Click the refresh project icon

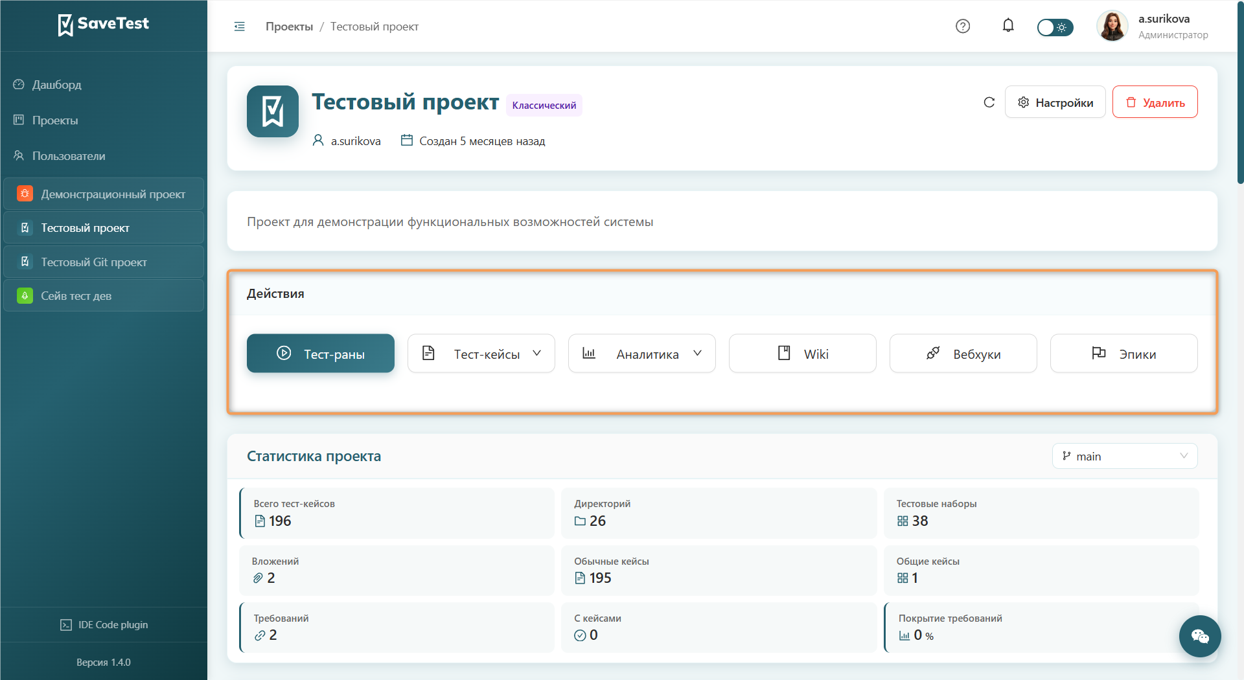(x=989, y=102)
